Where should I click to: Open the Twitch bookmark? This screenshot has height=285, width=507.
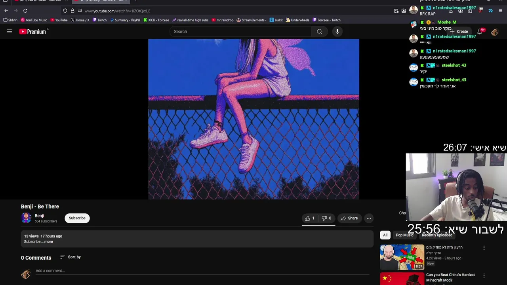[x=99, y=20]
